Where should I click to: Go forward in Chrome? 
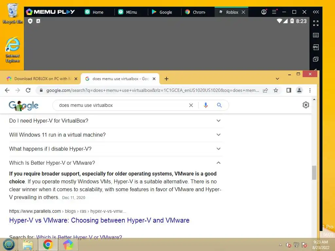pyautogui.click(x=18, y=90)
